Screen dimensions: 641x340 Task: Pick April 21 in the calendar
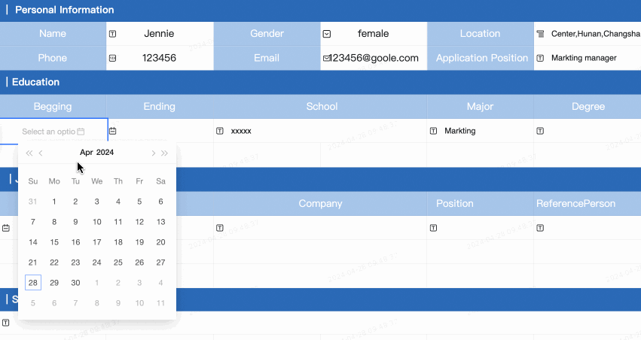click(x=33, y=263)
